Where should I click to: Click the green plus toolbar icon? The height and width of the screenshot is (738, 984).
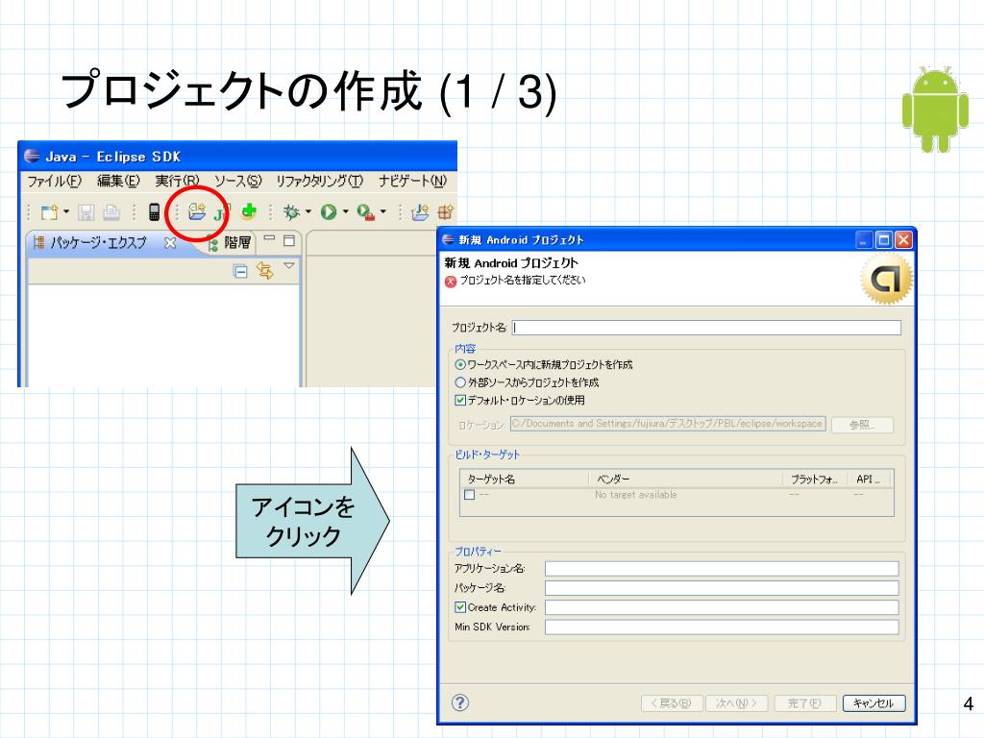coord(249,211)
